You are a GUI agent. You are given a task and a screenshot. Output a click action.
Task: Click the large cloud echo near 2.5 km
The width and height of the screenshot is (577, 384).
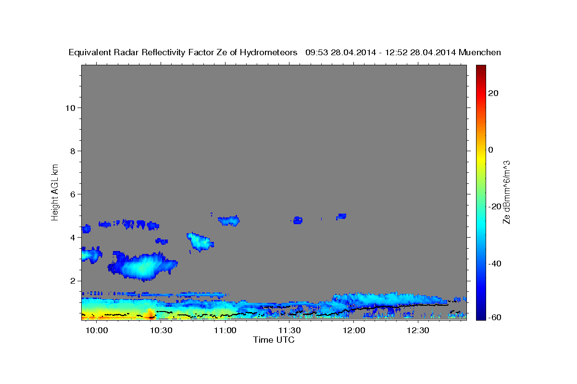pyautogui.click(x=142, y=266)
